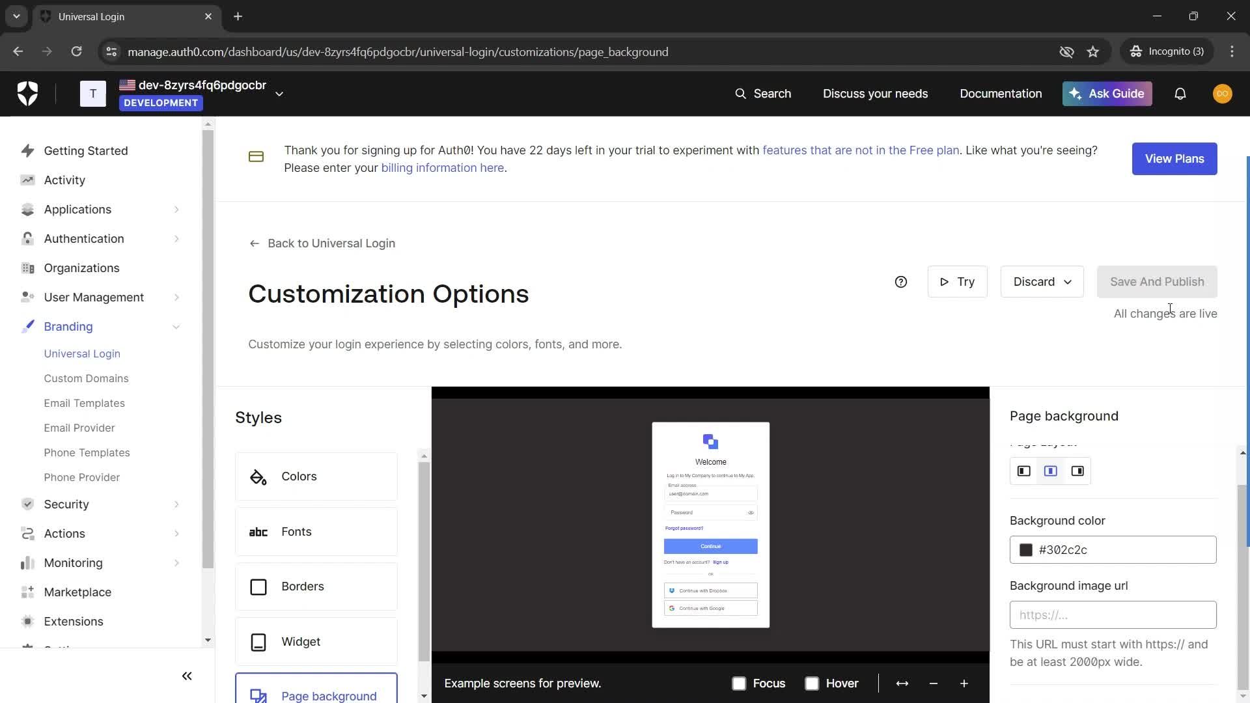Viewport: 1250px width, 703px height.
Task: Click the Actions flow icon
Action: (27, 534)
